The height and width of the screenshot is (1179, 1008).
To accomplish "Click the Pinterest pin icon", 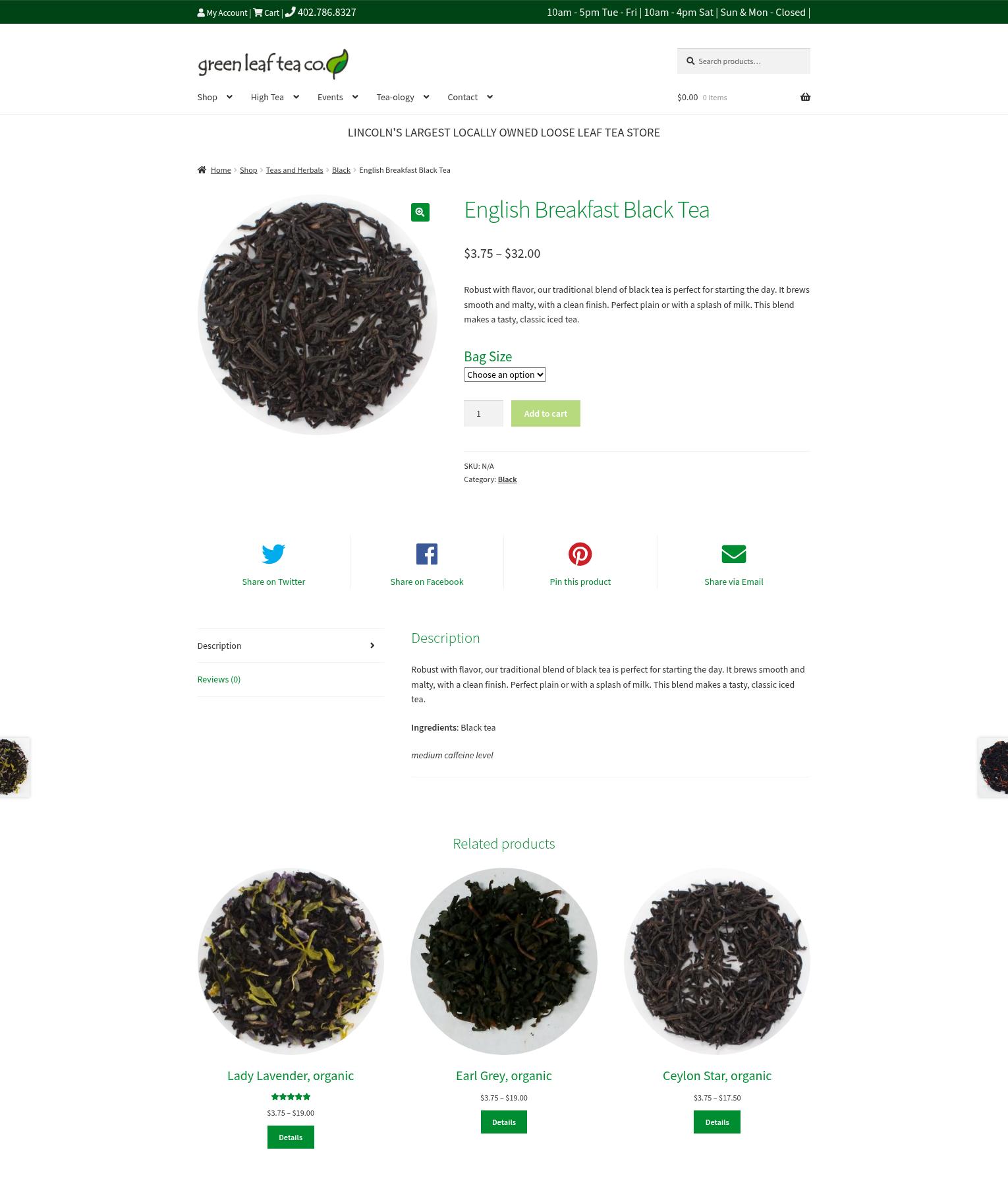I will click(x=580, y=554).
